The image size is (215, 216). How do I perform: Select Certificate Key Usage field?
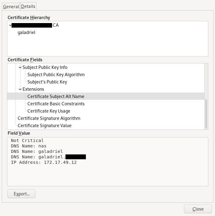[49, 111]
